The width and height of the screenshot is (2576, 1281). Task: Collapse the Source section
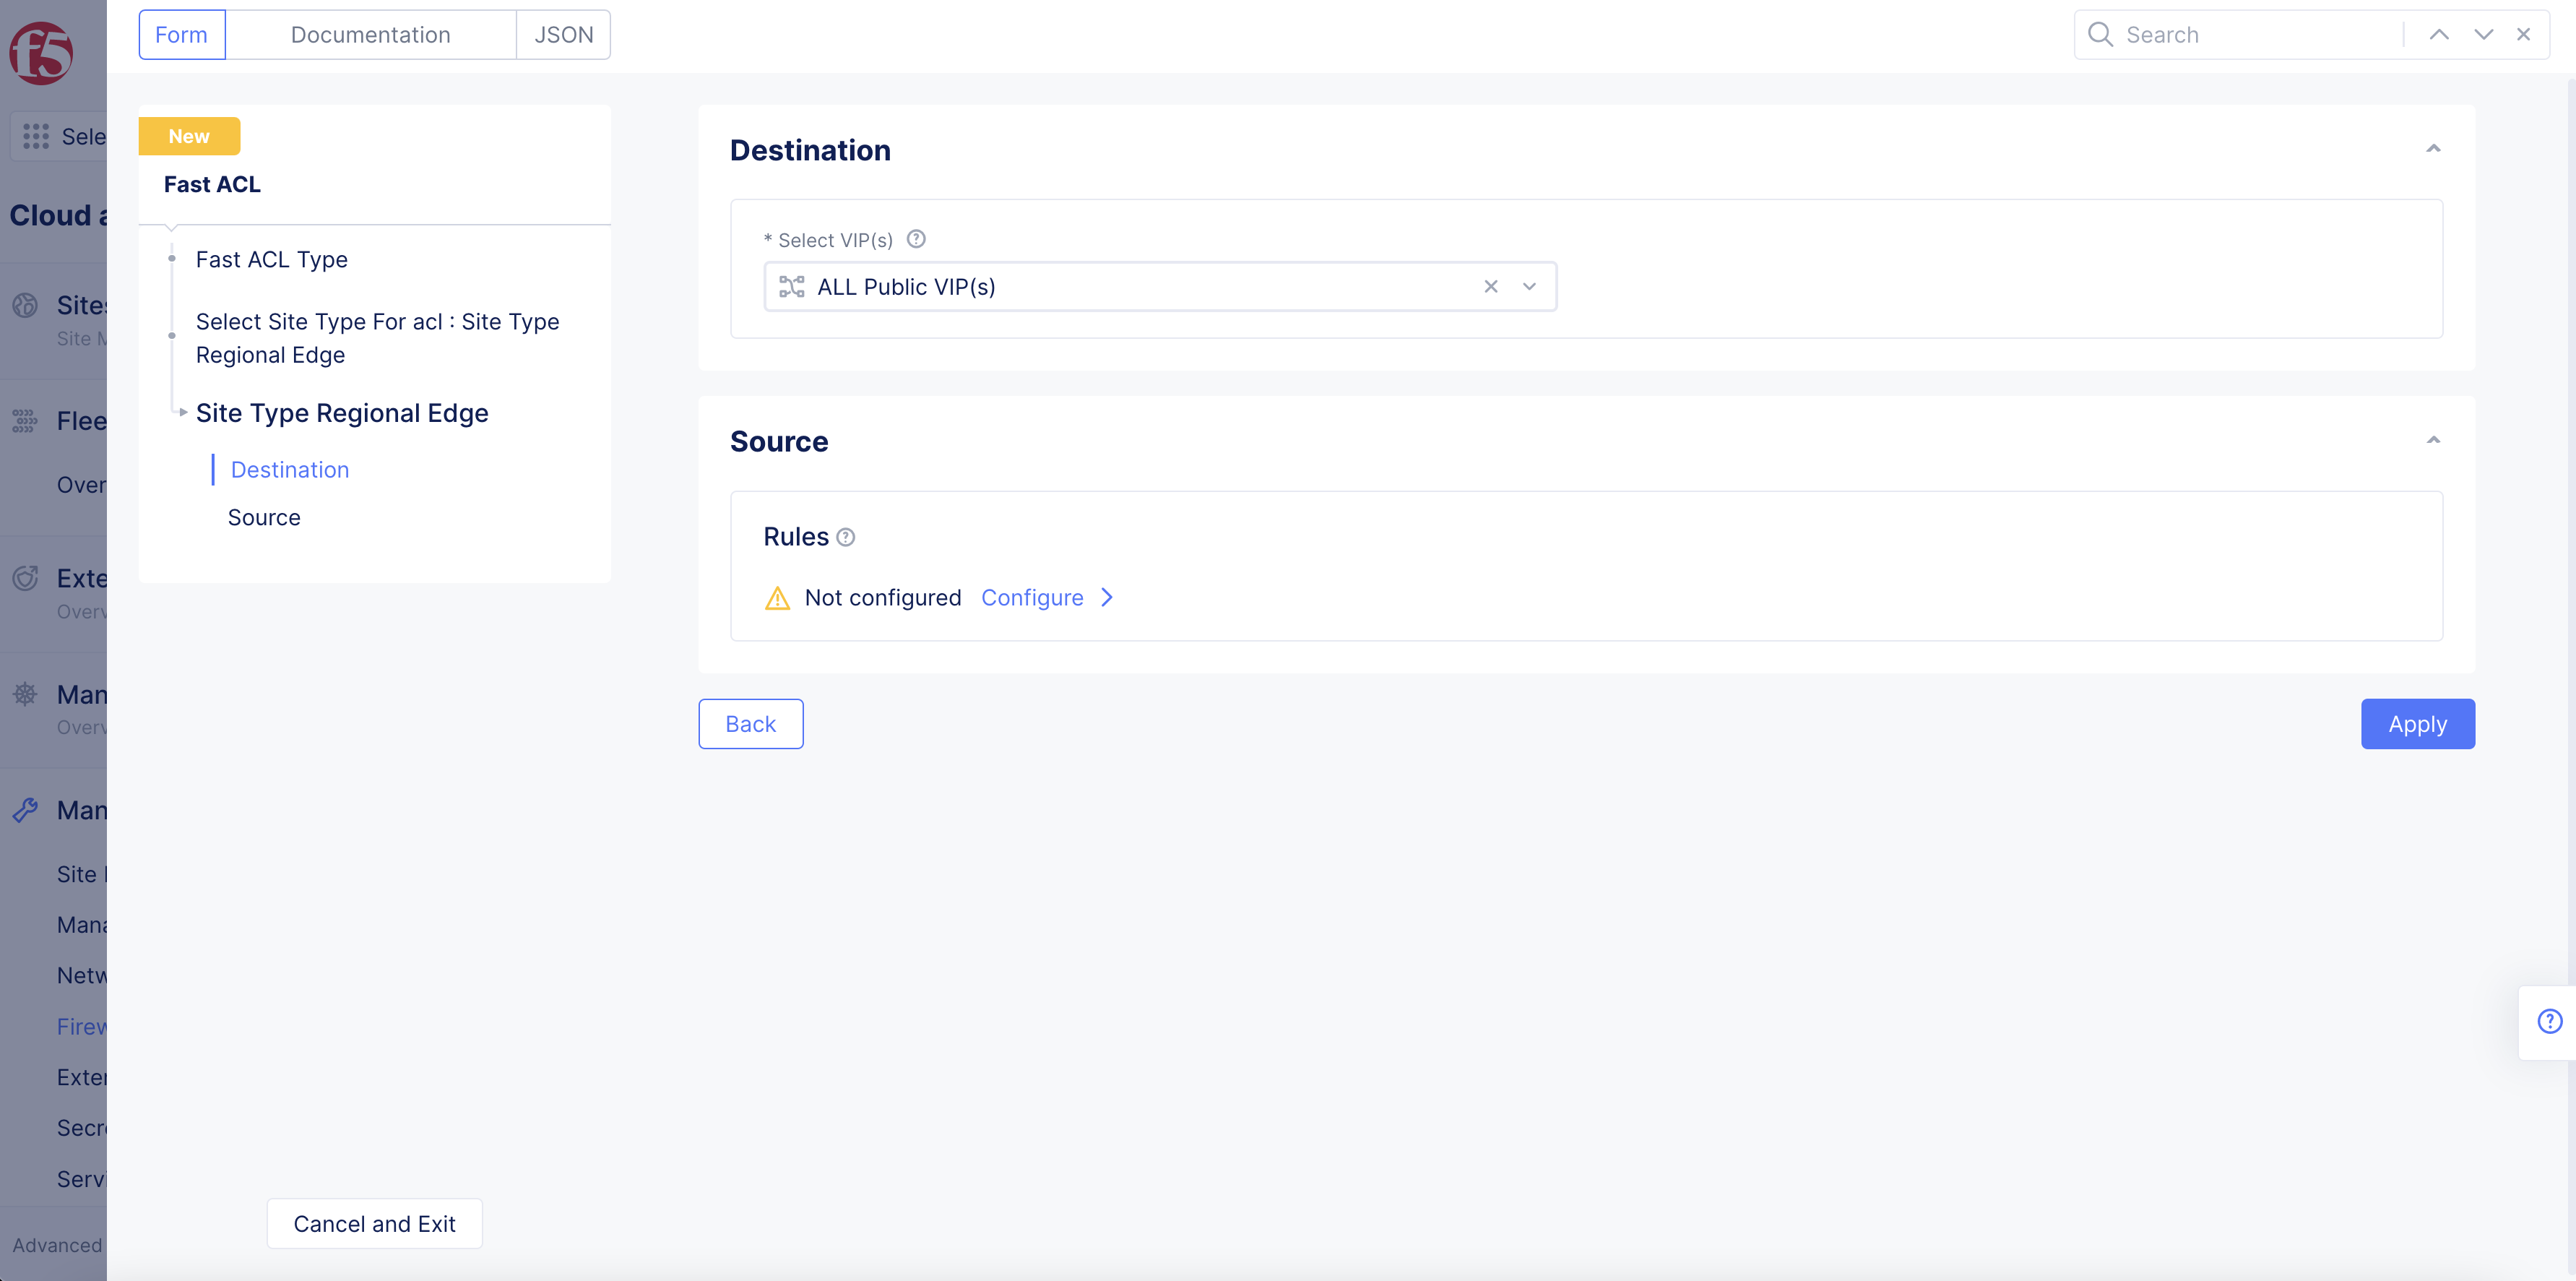pyautogui.click(x=2434, y=439)
